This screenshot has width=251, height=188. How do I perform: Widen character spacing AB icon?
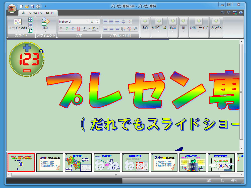(x=123, y=29)
